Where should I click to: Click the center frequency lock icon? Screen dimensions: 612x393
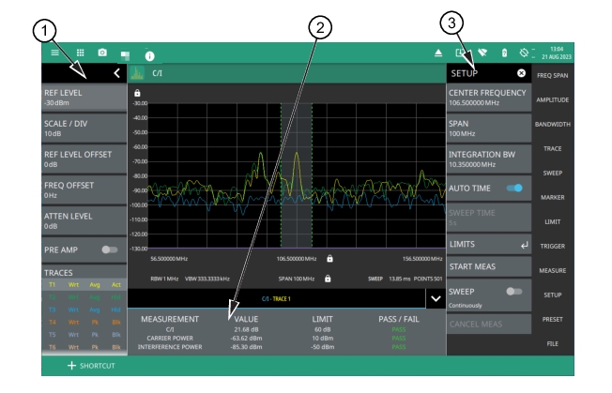coord(329,257)
